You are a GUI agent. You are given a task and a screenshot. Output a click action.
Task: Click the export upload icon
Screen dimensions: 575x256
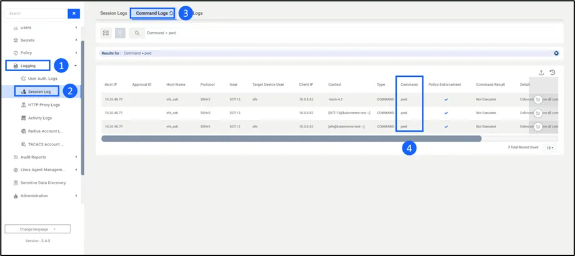coord(541,72)
